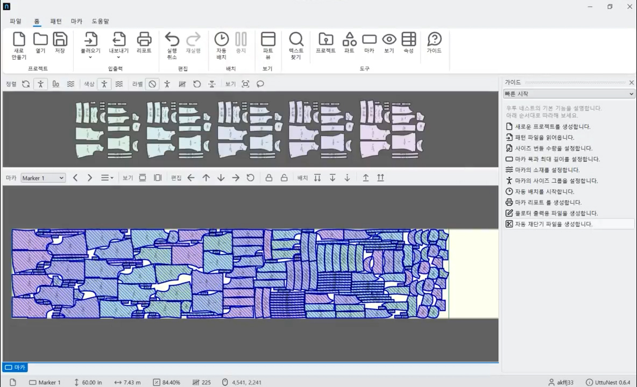Screen dimensions: 637x387
Task: Open the Marker 1 dropdown selector
Action: (43, 178)
